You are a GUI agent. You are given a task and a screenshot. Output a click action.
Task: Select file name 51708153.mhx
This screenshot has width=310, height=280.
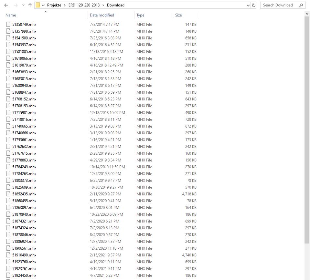[24, 106]
